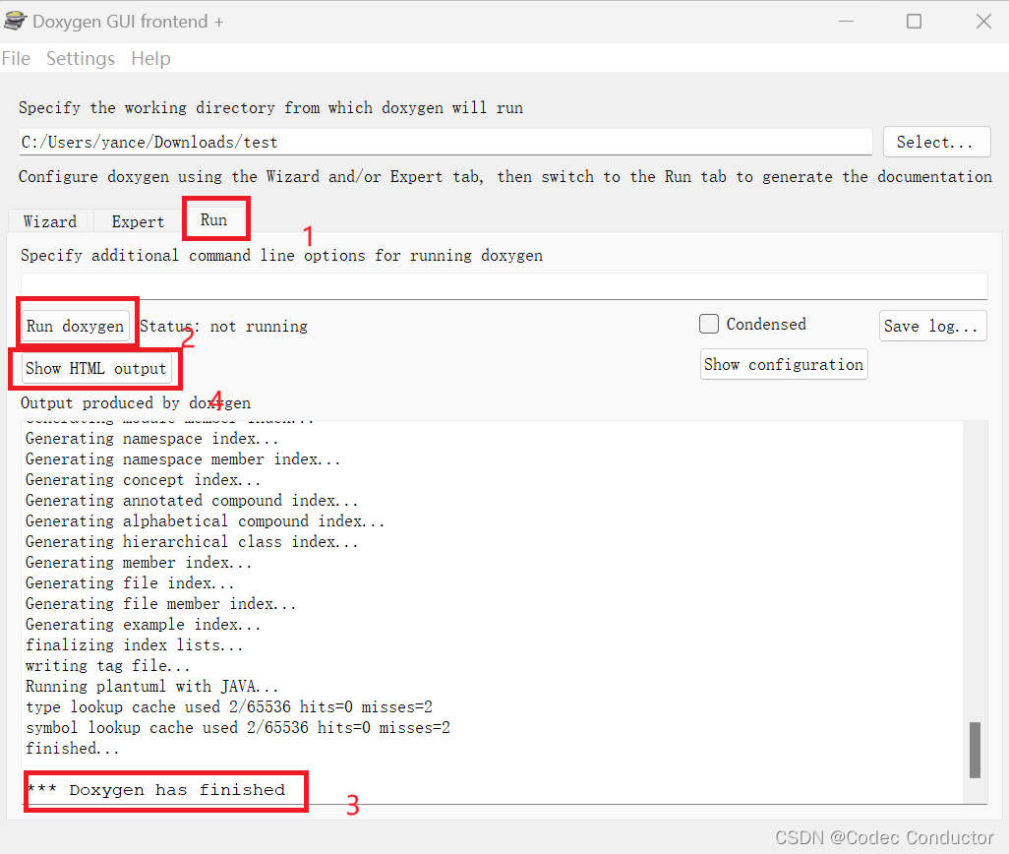The image size is (1009, 854).
Task: Focus the working directory path field
Action: pyautogui.click(x=445, y=142)
